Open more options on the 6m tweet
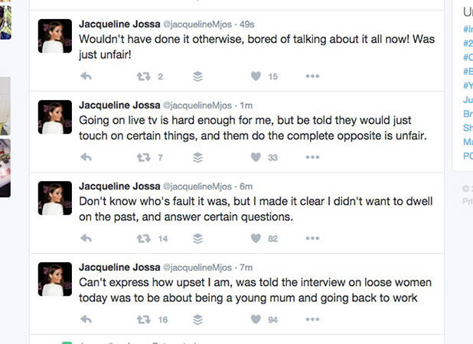 pos(312,239)
